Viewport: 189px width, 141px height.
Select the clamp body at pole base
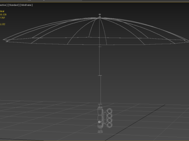[100, 117]
